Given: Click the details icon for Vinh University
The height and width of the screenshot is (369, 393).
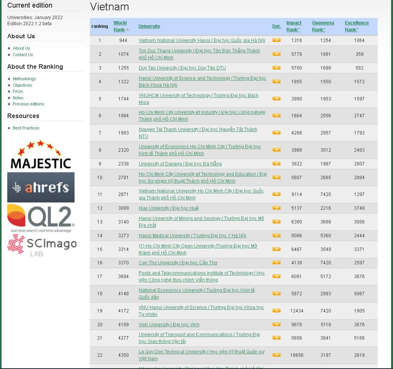Looking at the screenshot, I should pos(276,324).
